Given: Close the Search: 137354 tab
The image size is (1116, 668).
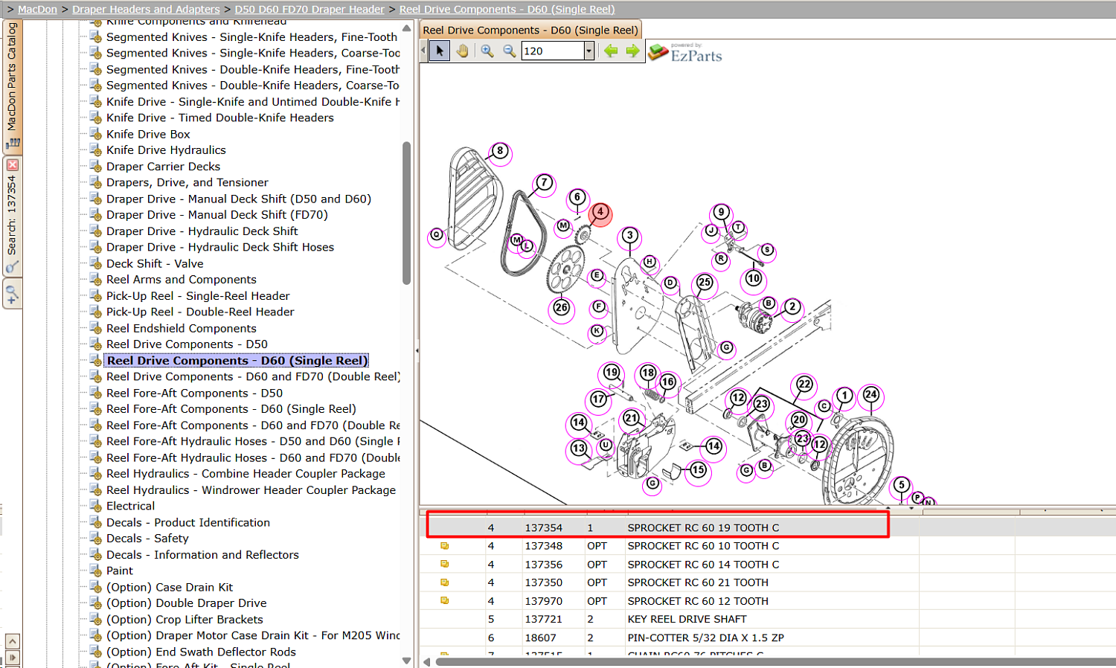Looking at the screenshot, I should click(x=12, y=164).
